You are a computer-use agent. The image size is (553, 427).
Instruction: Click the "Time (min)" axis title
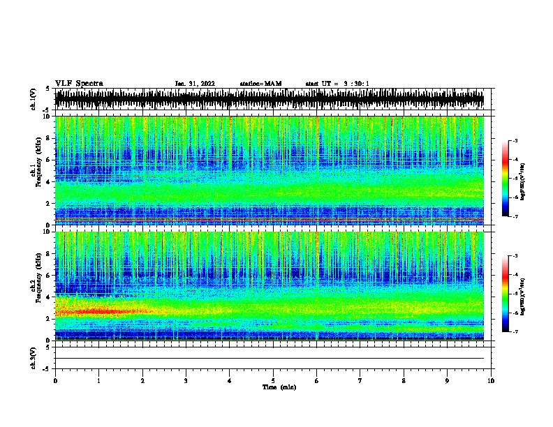pyautogui.click(x=279, y=387)
